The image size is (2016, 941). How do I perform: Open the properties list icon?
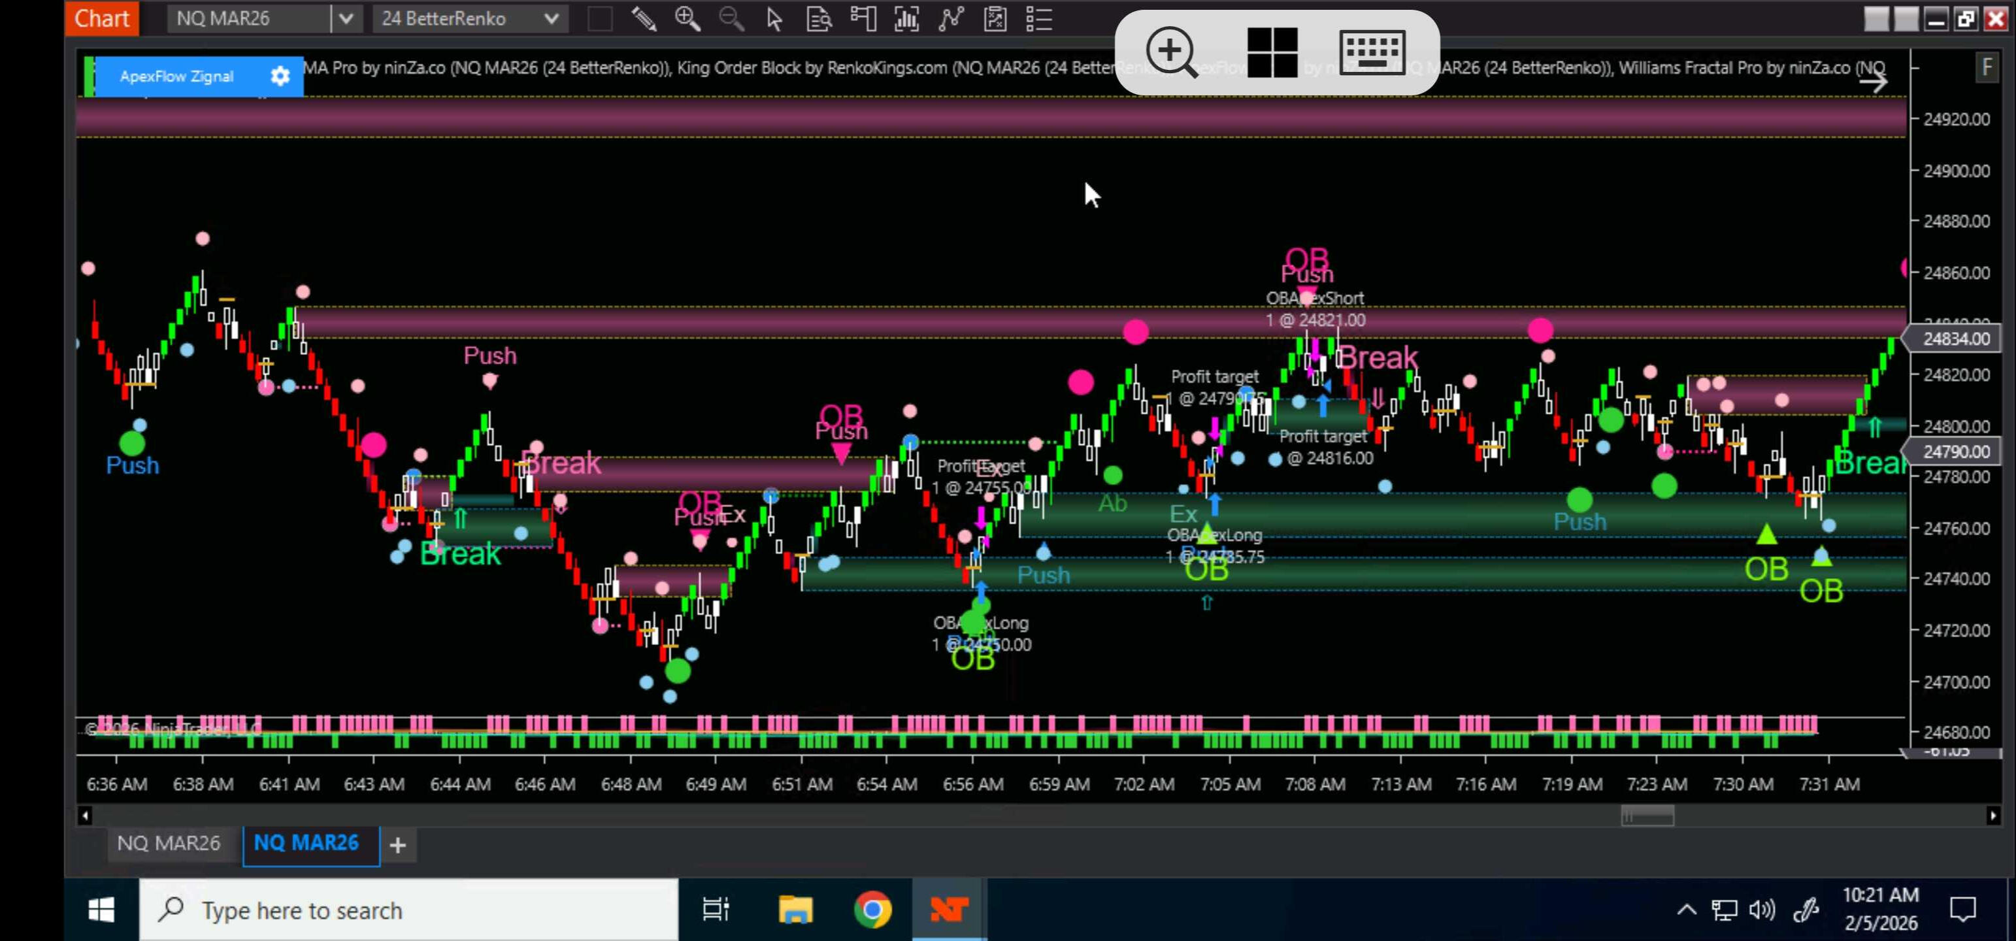(x=1038, y=19)
